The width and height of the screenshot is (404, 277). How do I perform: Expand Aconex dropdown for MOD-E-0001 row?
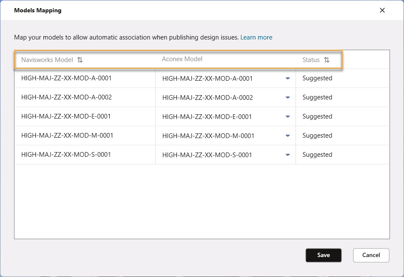tap(287, 117)
